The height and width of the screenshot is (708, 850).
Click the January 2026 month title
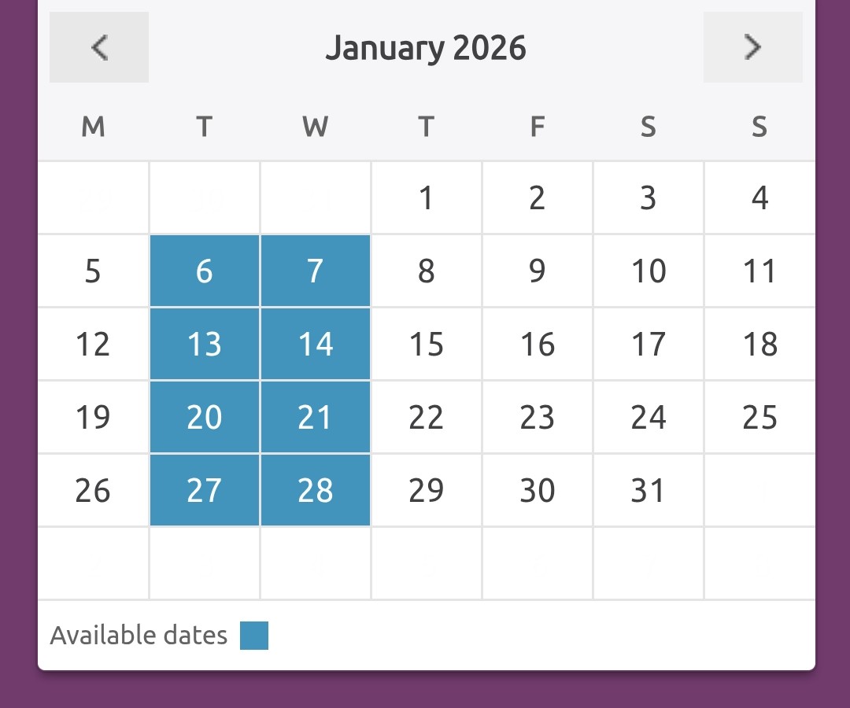[x=426, y=48]
